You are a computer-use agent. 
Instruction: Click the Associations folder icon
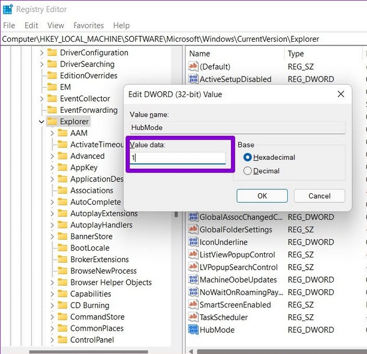tap(63, 190)
